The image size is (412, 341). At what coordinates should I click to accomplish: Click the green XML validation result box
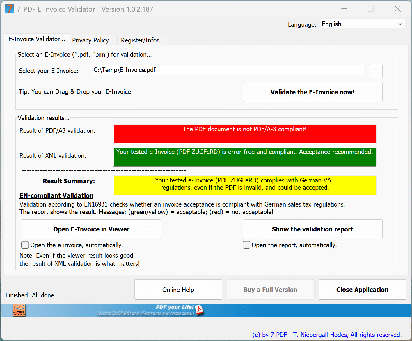[x=245, y=157]
